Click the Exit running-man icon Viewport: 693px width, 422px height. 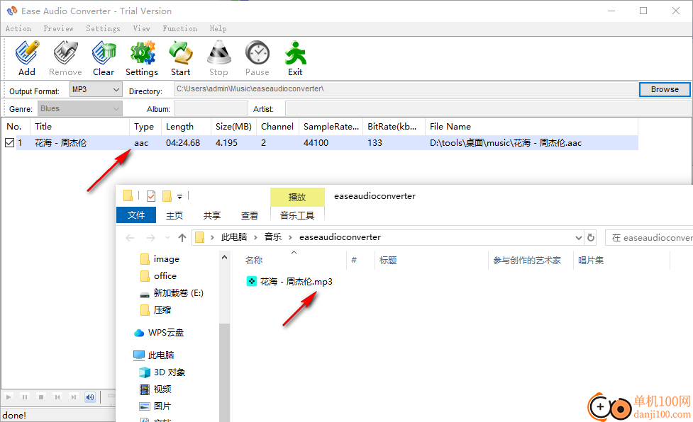tap(295, 58)
